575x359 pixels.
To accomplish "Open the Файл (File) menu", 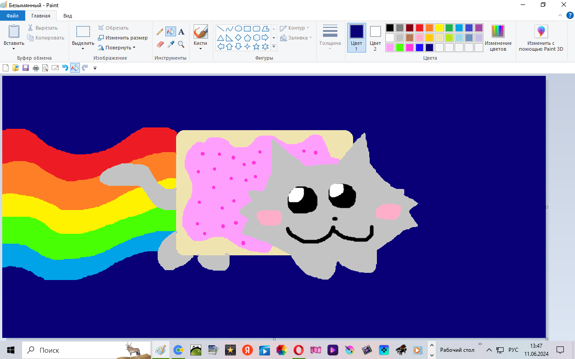I will [x=13, y=16].
